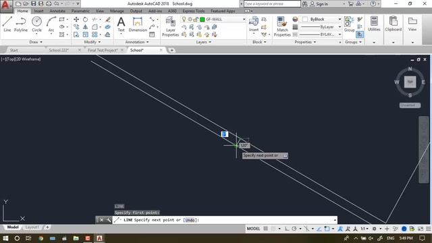
Task: Click the Insert block icon
Action: click(x=254, y=24)
